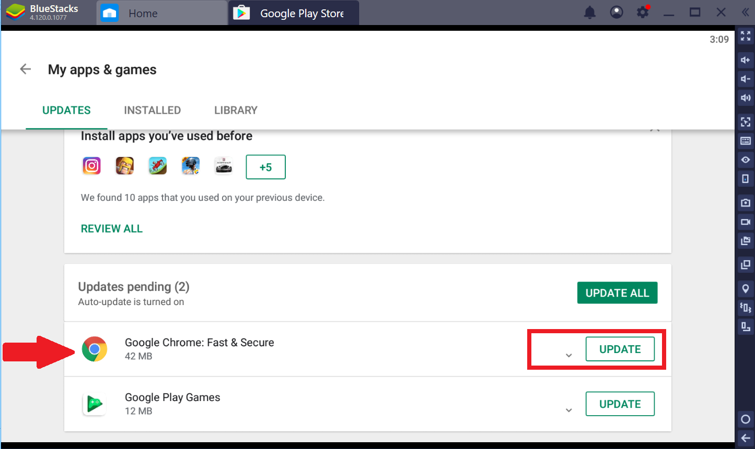Click the Google Chrome: Fast & Secure title
Screen dimensions: 755x449
pos(200,343)
